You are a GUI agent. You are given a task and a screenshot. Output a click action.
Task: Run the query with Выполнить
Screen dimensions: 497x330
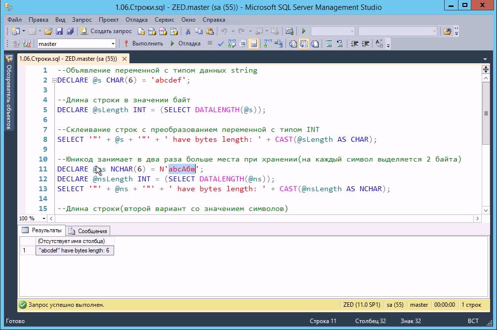point(143,43)
